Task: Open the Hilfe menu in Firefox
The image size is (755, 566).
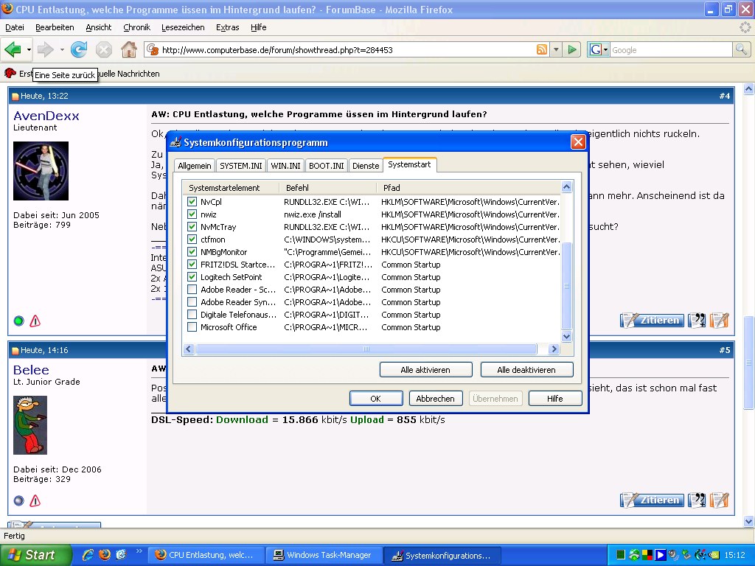Action: pos(259,27)
